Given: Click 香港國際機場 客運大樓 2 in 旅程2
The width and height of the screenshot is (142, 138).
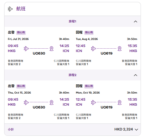Looking at the screenshot, I should click(15, 116).
